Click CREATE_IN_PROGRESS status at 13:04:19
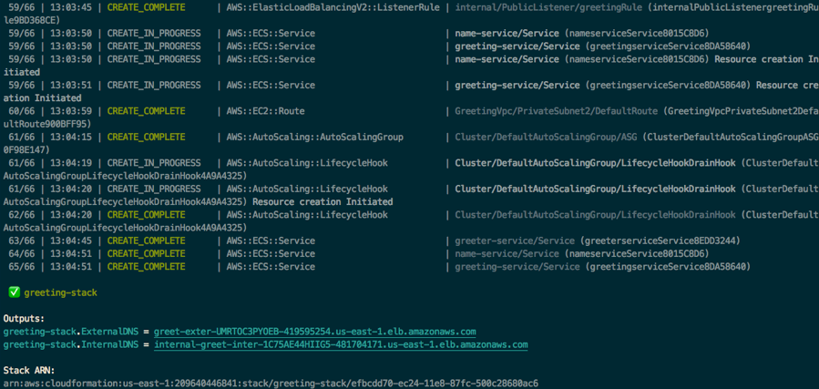Image resolution: width=819 pixels, height=389 pixels. click(153, 163)
